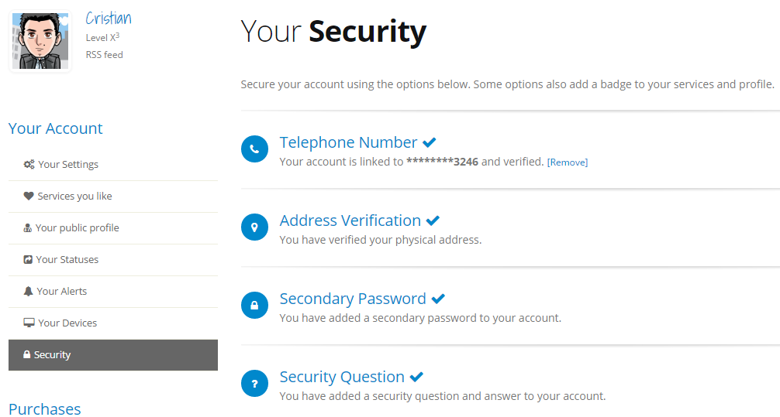Screen dimensions: 780x417
Task: Click the Cristian username link
Action: (x=109, y=19)
